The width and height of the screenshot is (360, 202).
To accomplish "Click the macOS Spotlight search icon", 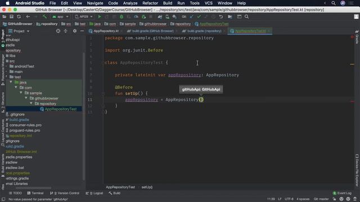I will click(x=334, y=3).
